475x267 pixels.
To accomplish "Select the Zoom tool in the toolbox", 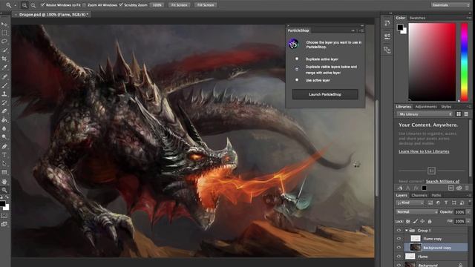I will pos(4,190).
